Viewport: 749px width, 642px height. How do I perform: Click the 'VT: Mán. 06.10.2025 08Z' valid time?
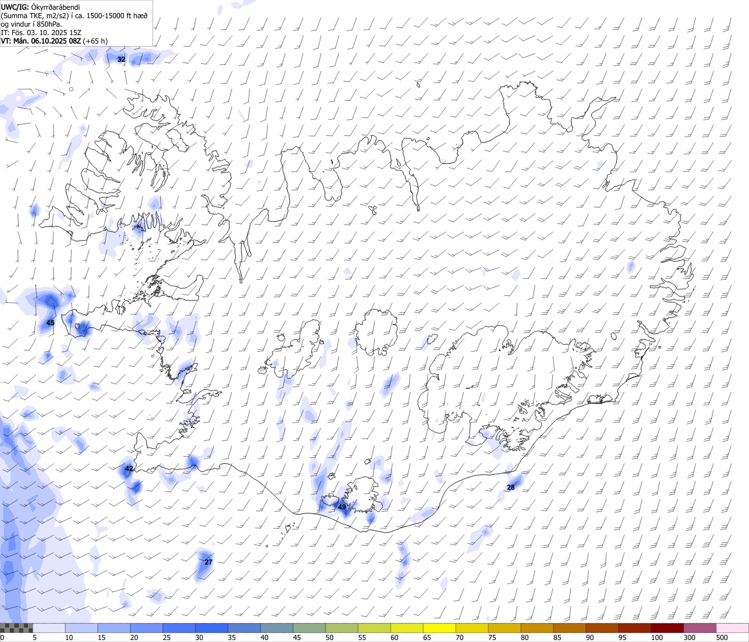(x=40, y=41)
